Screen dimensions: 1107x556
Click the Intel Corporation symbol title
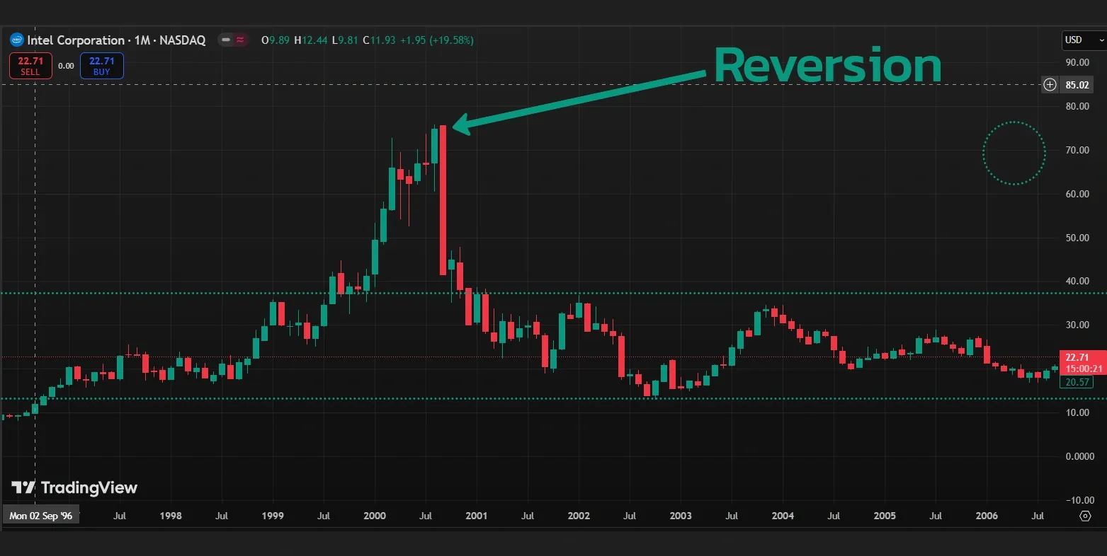[76, 40]
